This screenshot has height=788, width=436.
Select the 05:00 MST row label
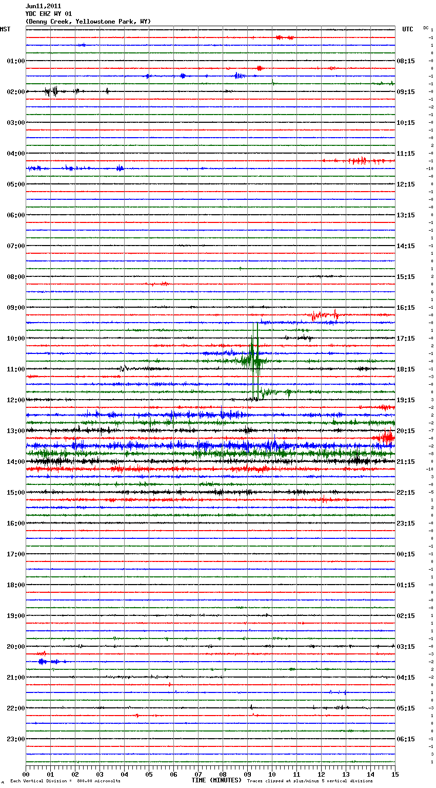pyautogui.click(x=16, y=184)
